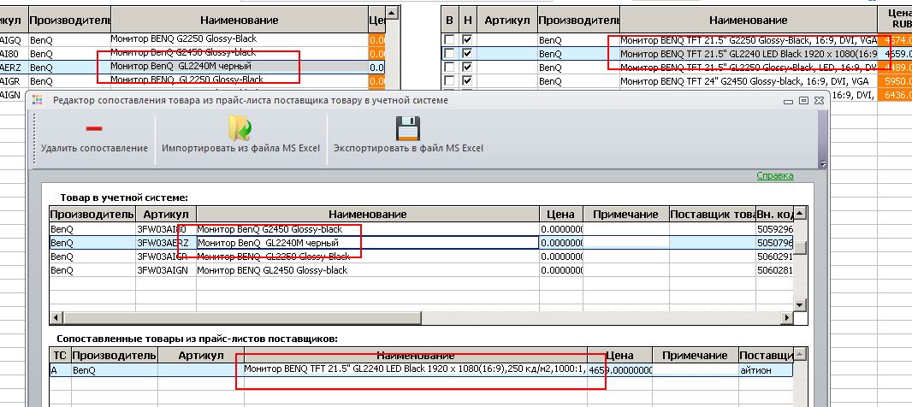Select matched item Монитор BENQ TFT 21.5" GL2240 LED
The height and width of the screenshot is (407, 912).
click(x=416, y=369)
